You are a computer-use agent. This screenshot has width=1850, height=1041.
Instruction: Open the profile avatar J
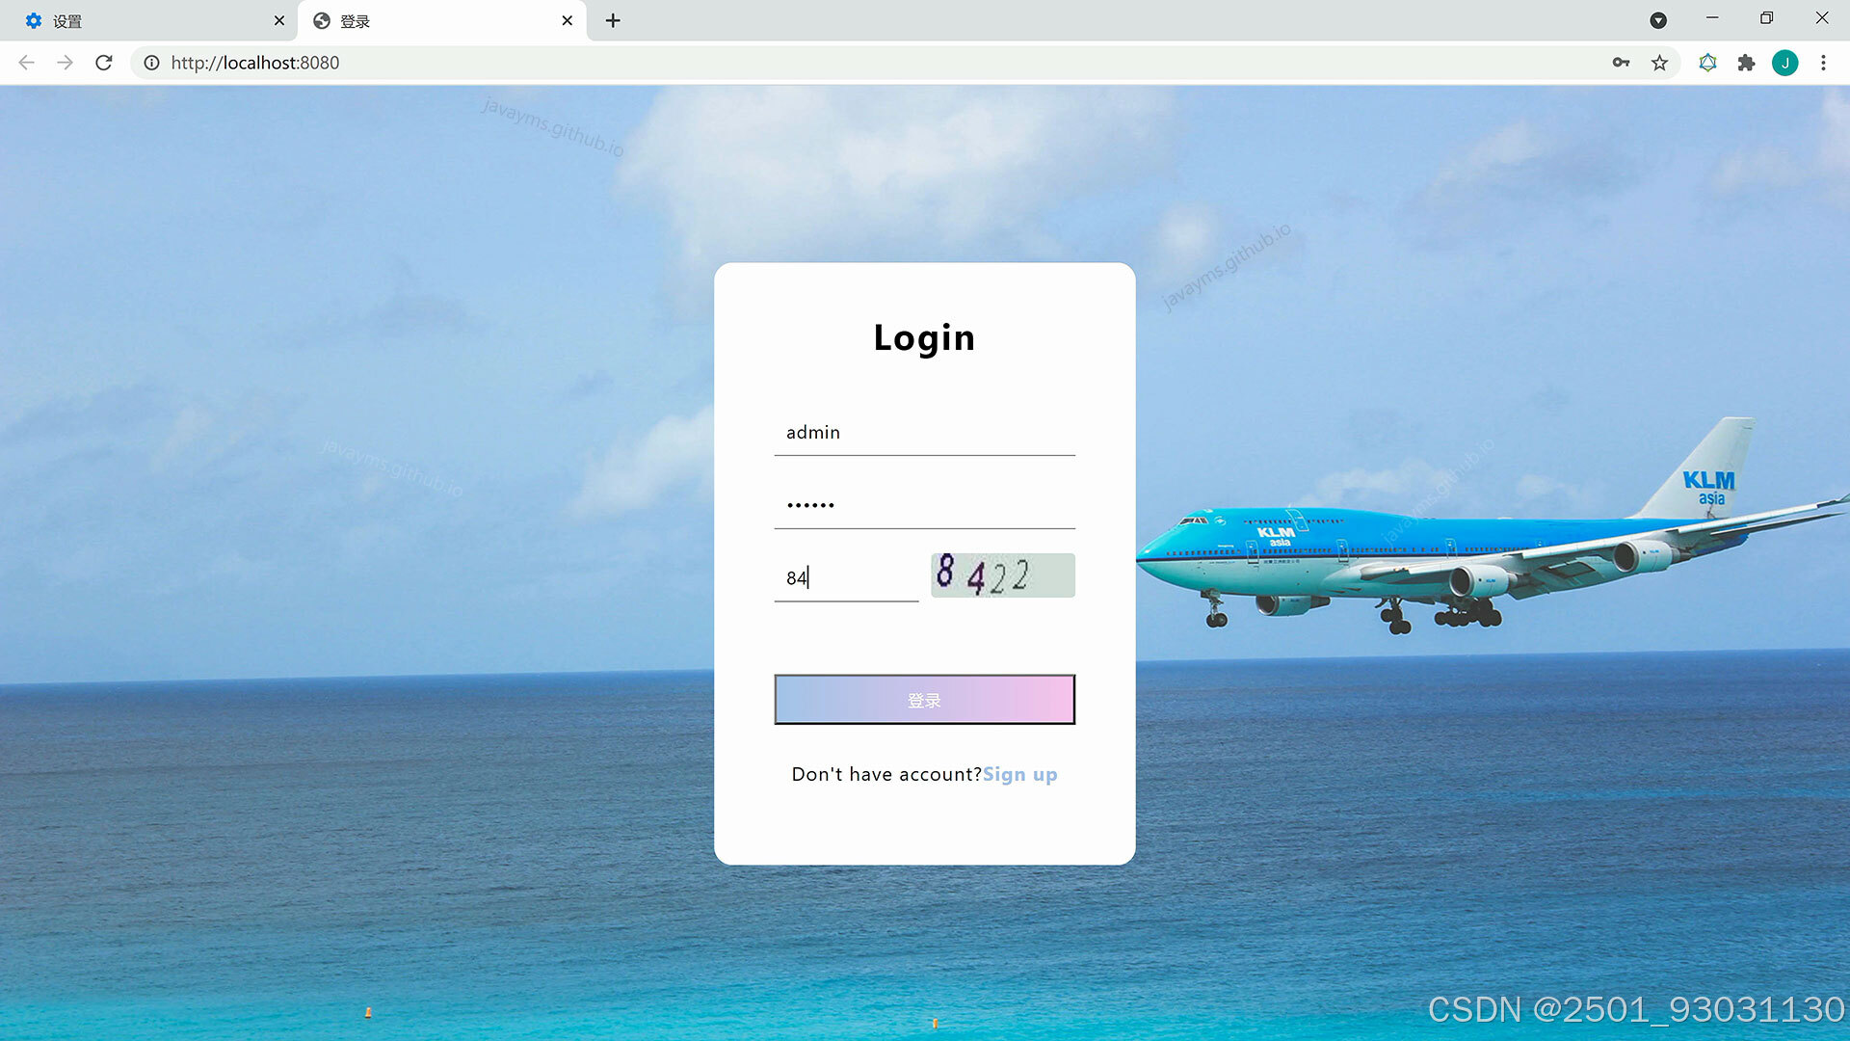coord(1784,63)
